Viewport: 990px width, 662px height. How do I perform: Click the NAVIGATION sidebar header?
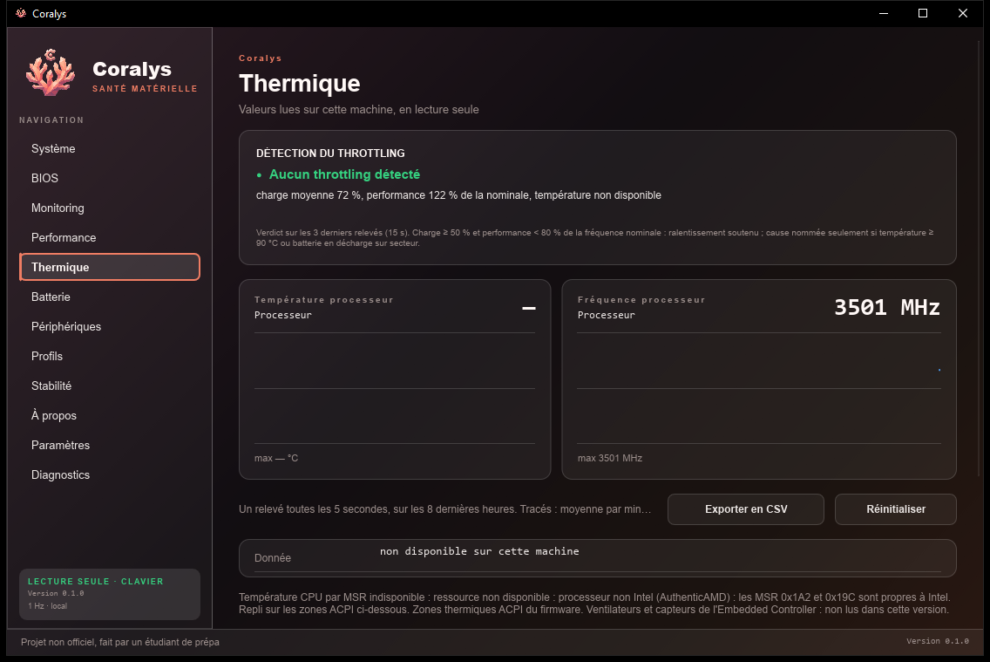(x=51, y=120)
